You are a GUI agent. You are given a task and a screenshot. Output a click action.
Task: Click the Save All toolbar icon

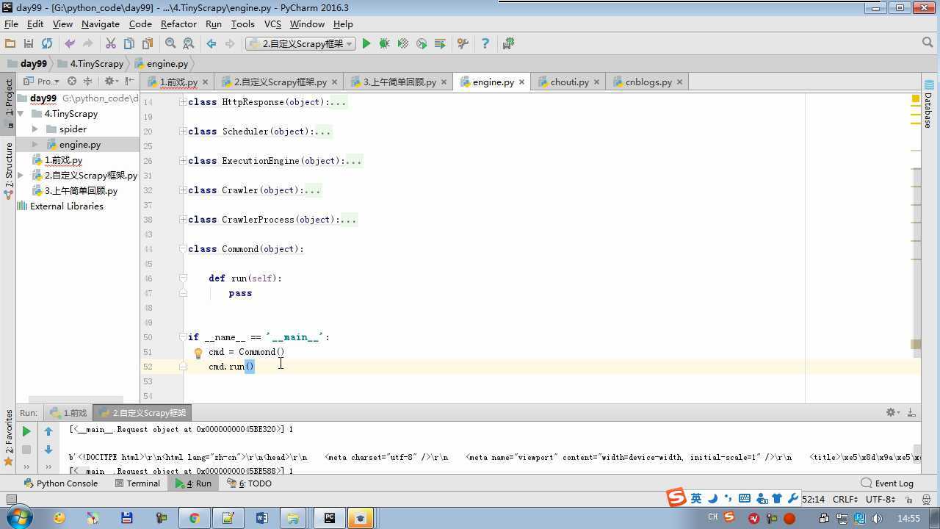[29, 44]
